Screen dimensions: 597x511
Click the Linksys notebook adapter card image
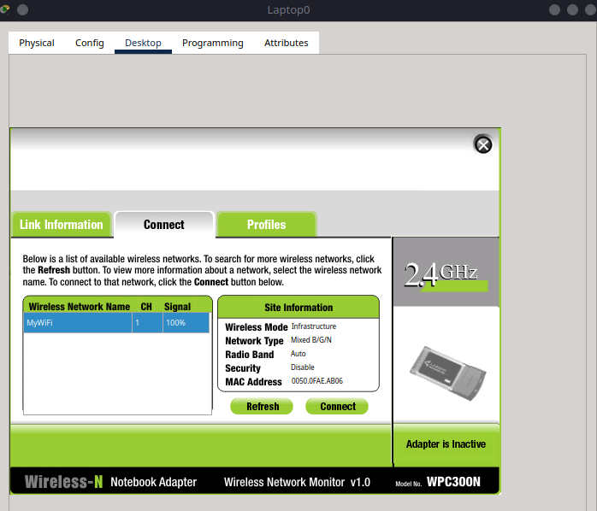tap(448, 373)
